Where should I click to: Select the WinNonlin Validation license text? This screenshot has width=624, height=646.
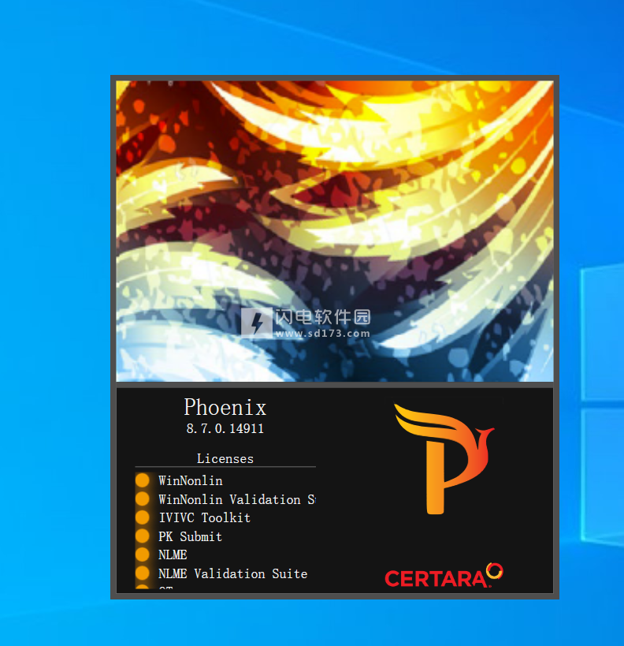point(236,499)
